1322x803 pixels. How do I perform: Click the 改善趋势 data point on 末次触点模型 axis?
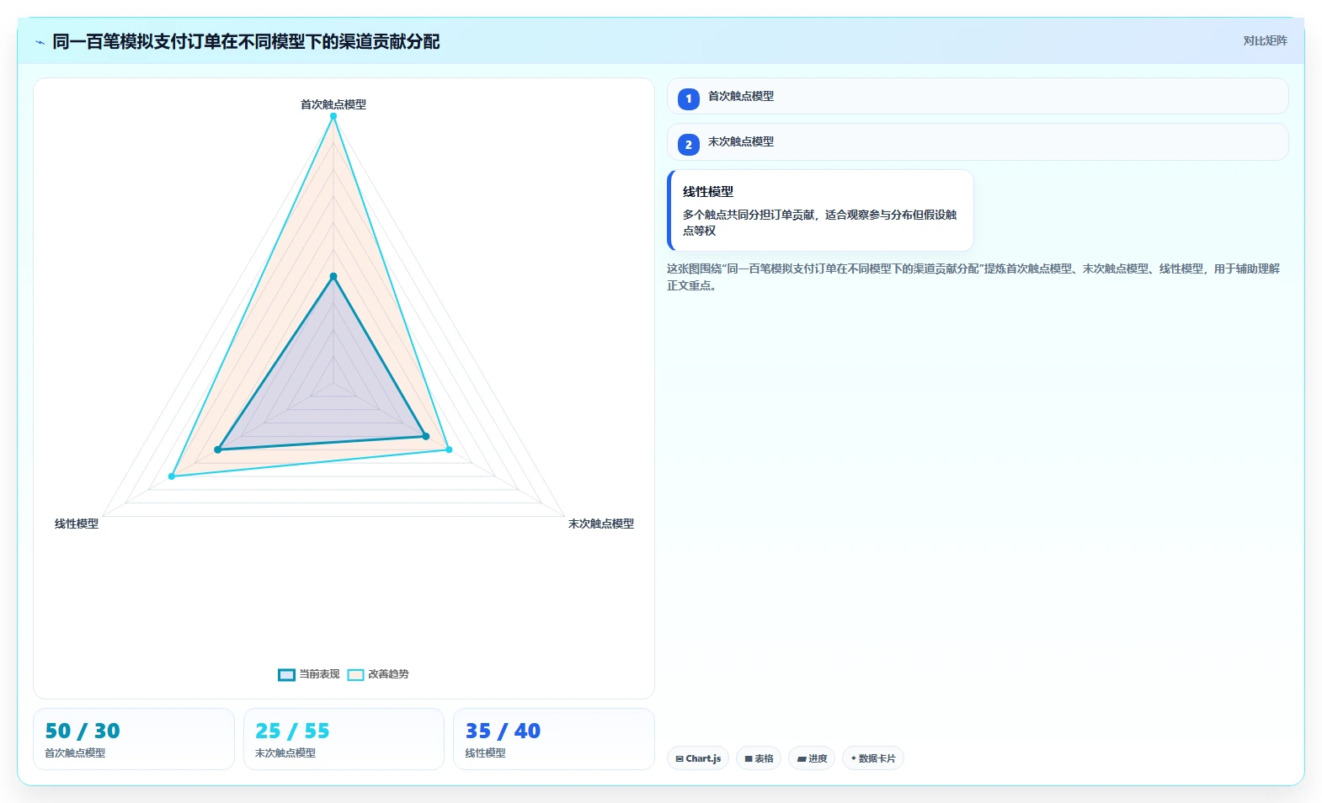click(449, 449)
